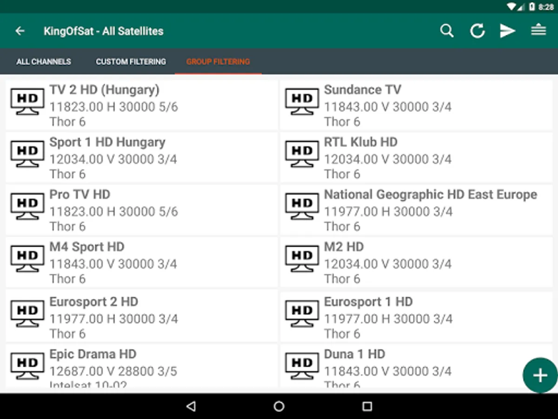This screenshot has height=419, width=558.
Task: Switch to the ALL CHANNELS tab
Action: pyautogui.click(x=44, y=61)
